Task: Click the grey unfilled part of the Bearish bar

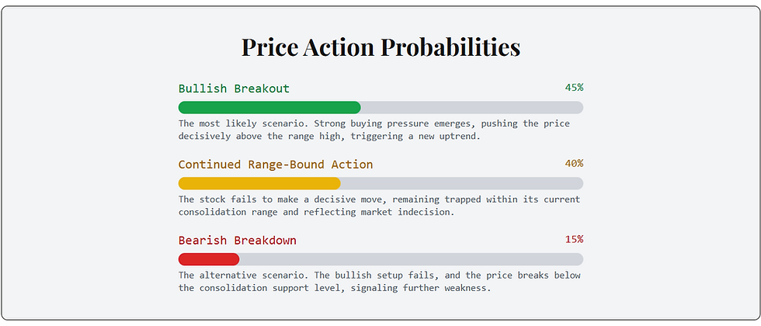Action: [x=411, y=259]
